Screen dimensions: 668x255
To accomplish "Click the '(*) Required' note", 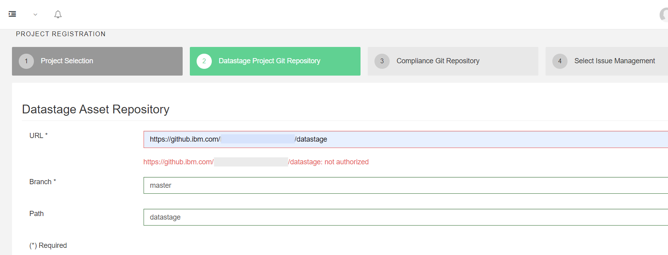I will pyautogui.click(x=48, y=245).
